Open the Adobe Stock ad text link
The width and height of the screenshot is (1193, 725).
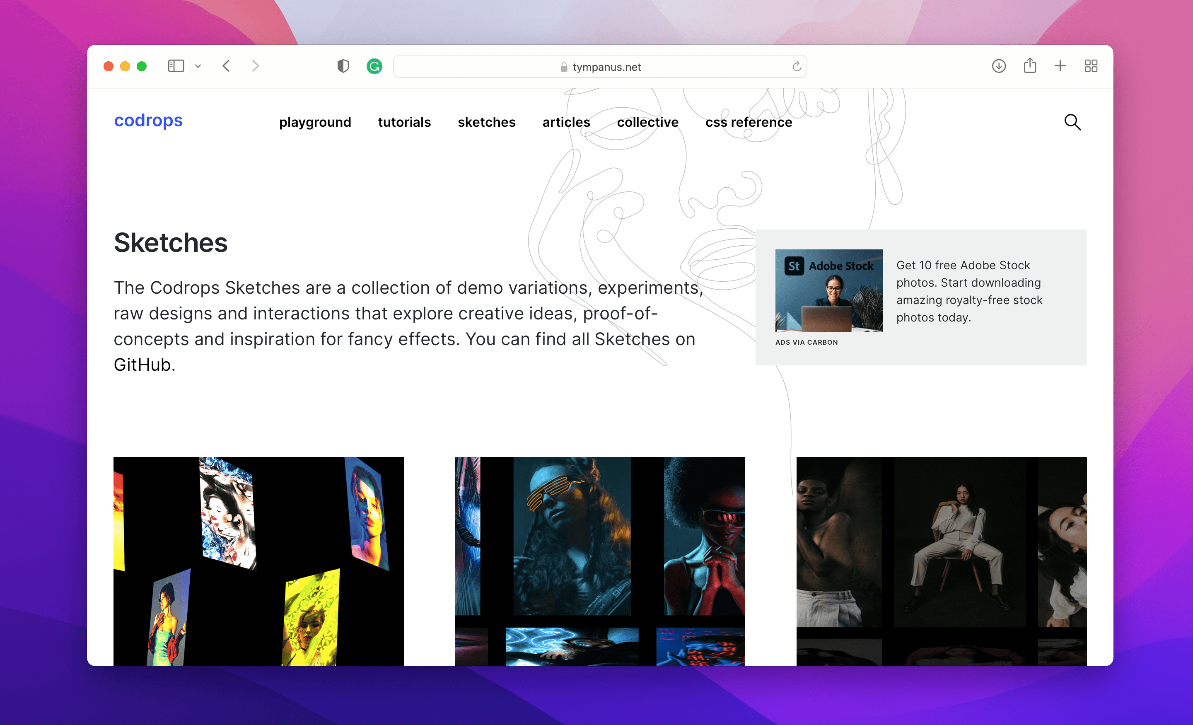[x=969, y=291]
